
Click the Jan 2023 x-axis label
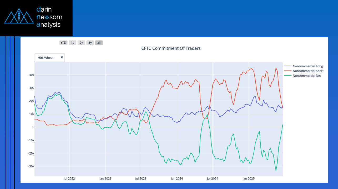click(105, 178)
